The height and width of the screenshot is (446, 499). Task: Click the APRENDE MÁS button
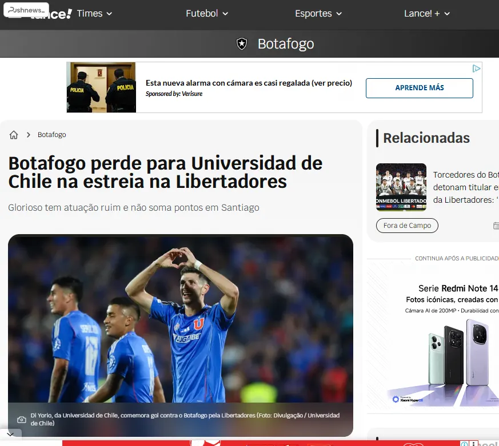(419, 88)
